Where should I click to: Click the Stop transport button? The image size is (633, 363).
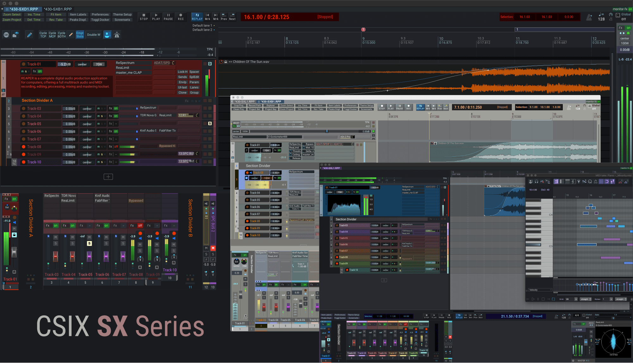click(144, 17)
